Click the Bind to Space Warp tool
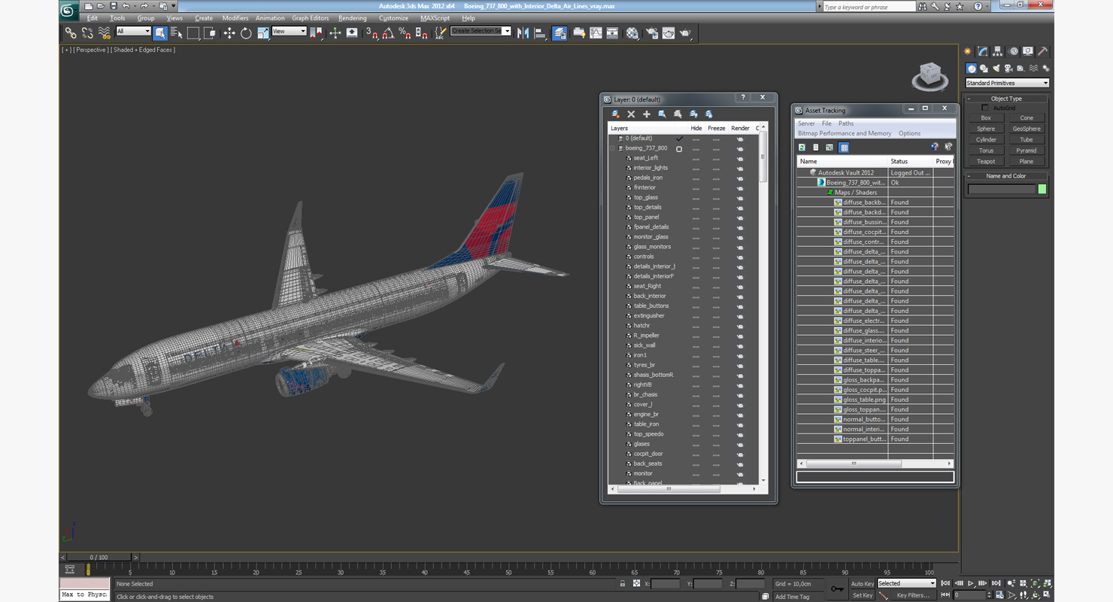Viewport: 1113px width, 602px height. [104, 32]
